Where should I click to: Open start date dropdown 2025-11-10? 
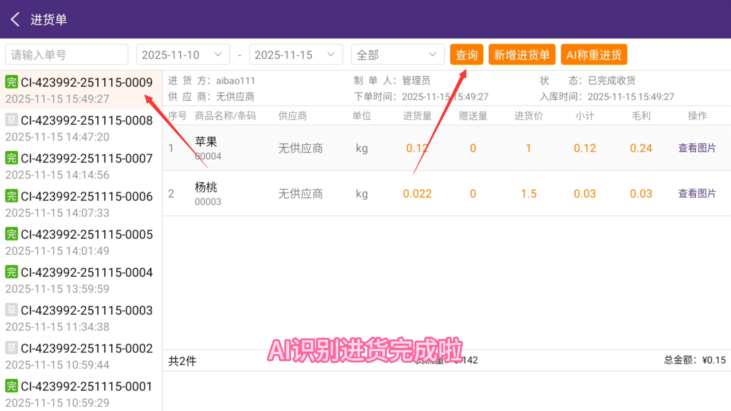click(183, 55)
